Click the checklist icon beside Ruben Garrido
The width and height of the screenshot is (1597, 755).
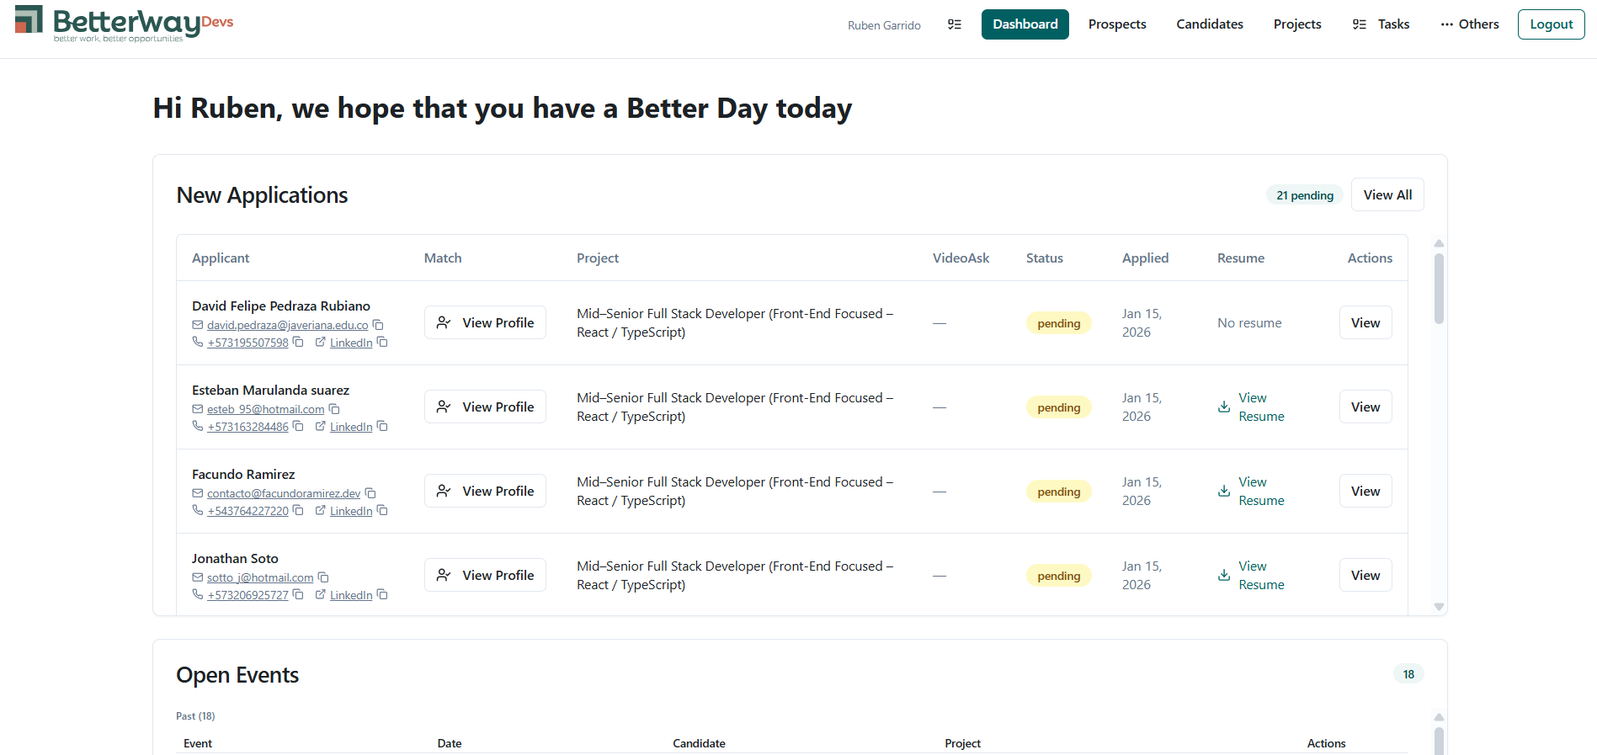click(955, 24)
